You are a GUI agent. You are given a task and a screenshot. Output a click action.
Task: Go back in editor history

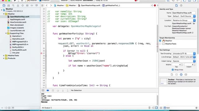coord(47,6)
